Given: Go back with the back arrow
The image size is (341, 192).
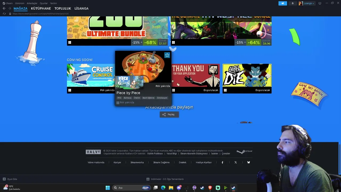Looking at the screenshot, I should coord(4,9).
